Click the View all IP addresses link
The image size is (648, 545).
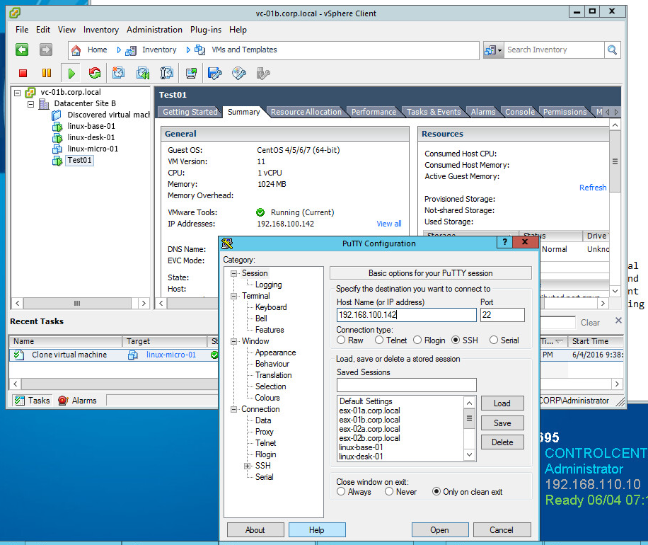coord(389,224)
